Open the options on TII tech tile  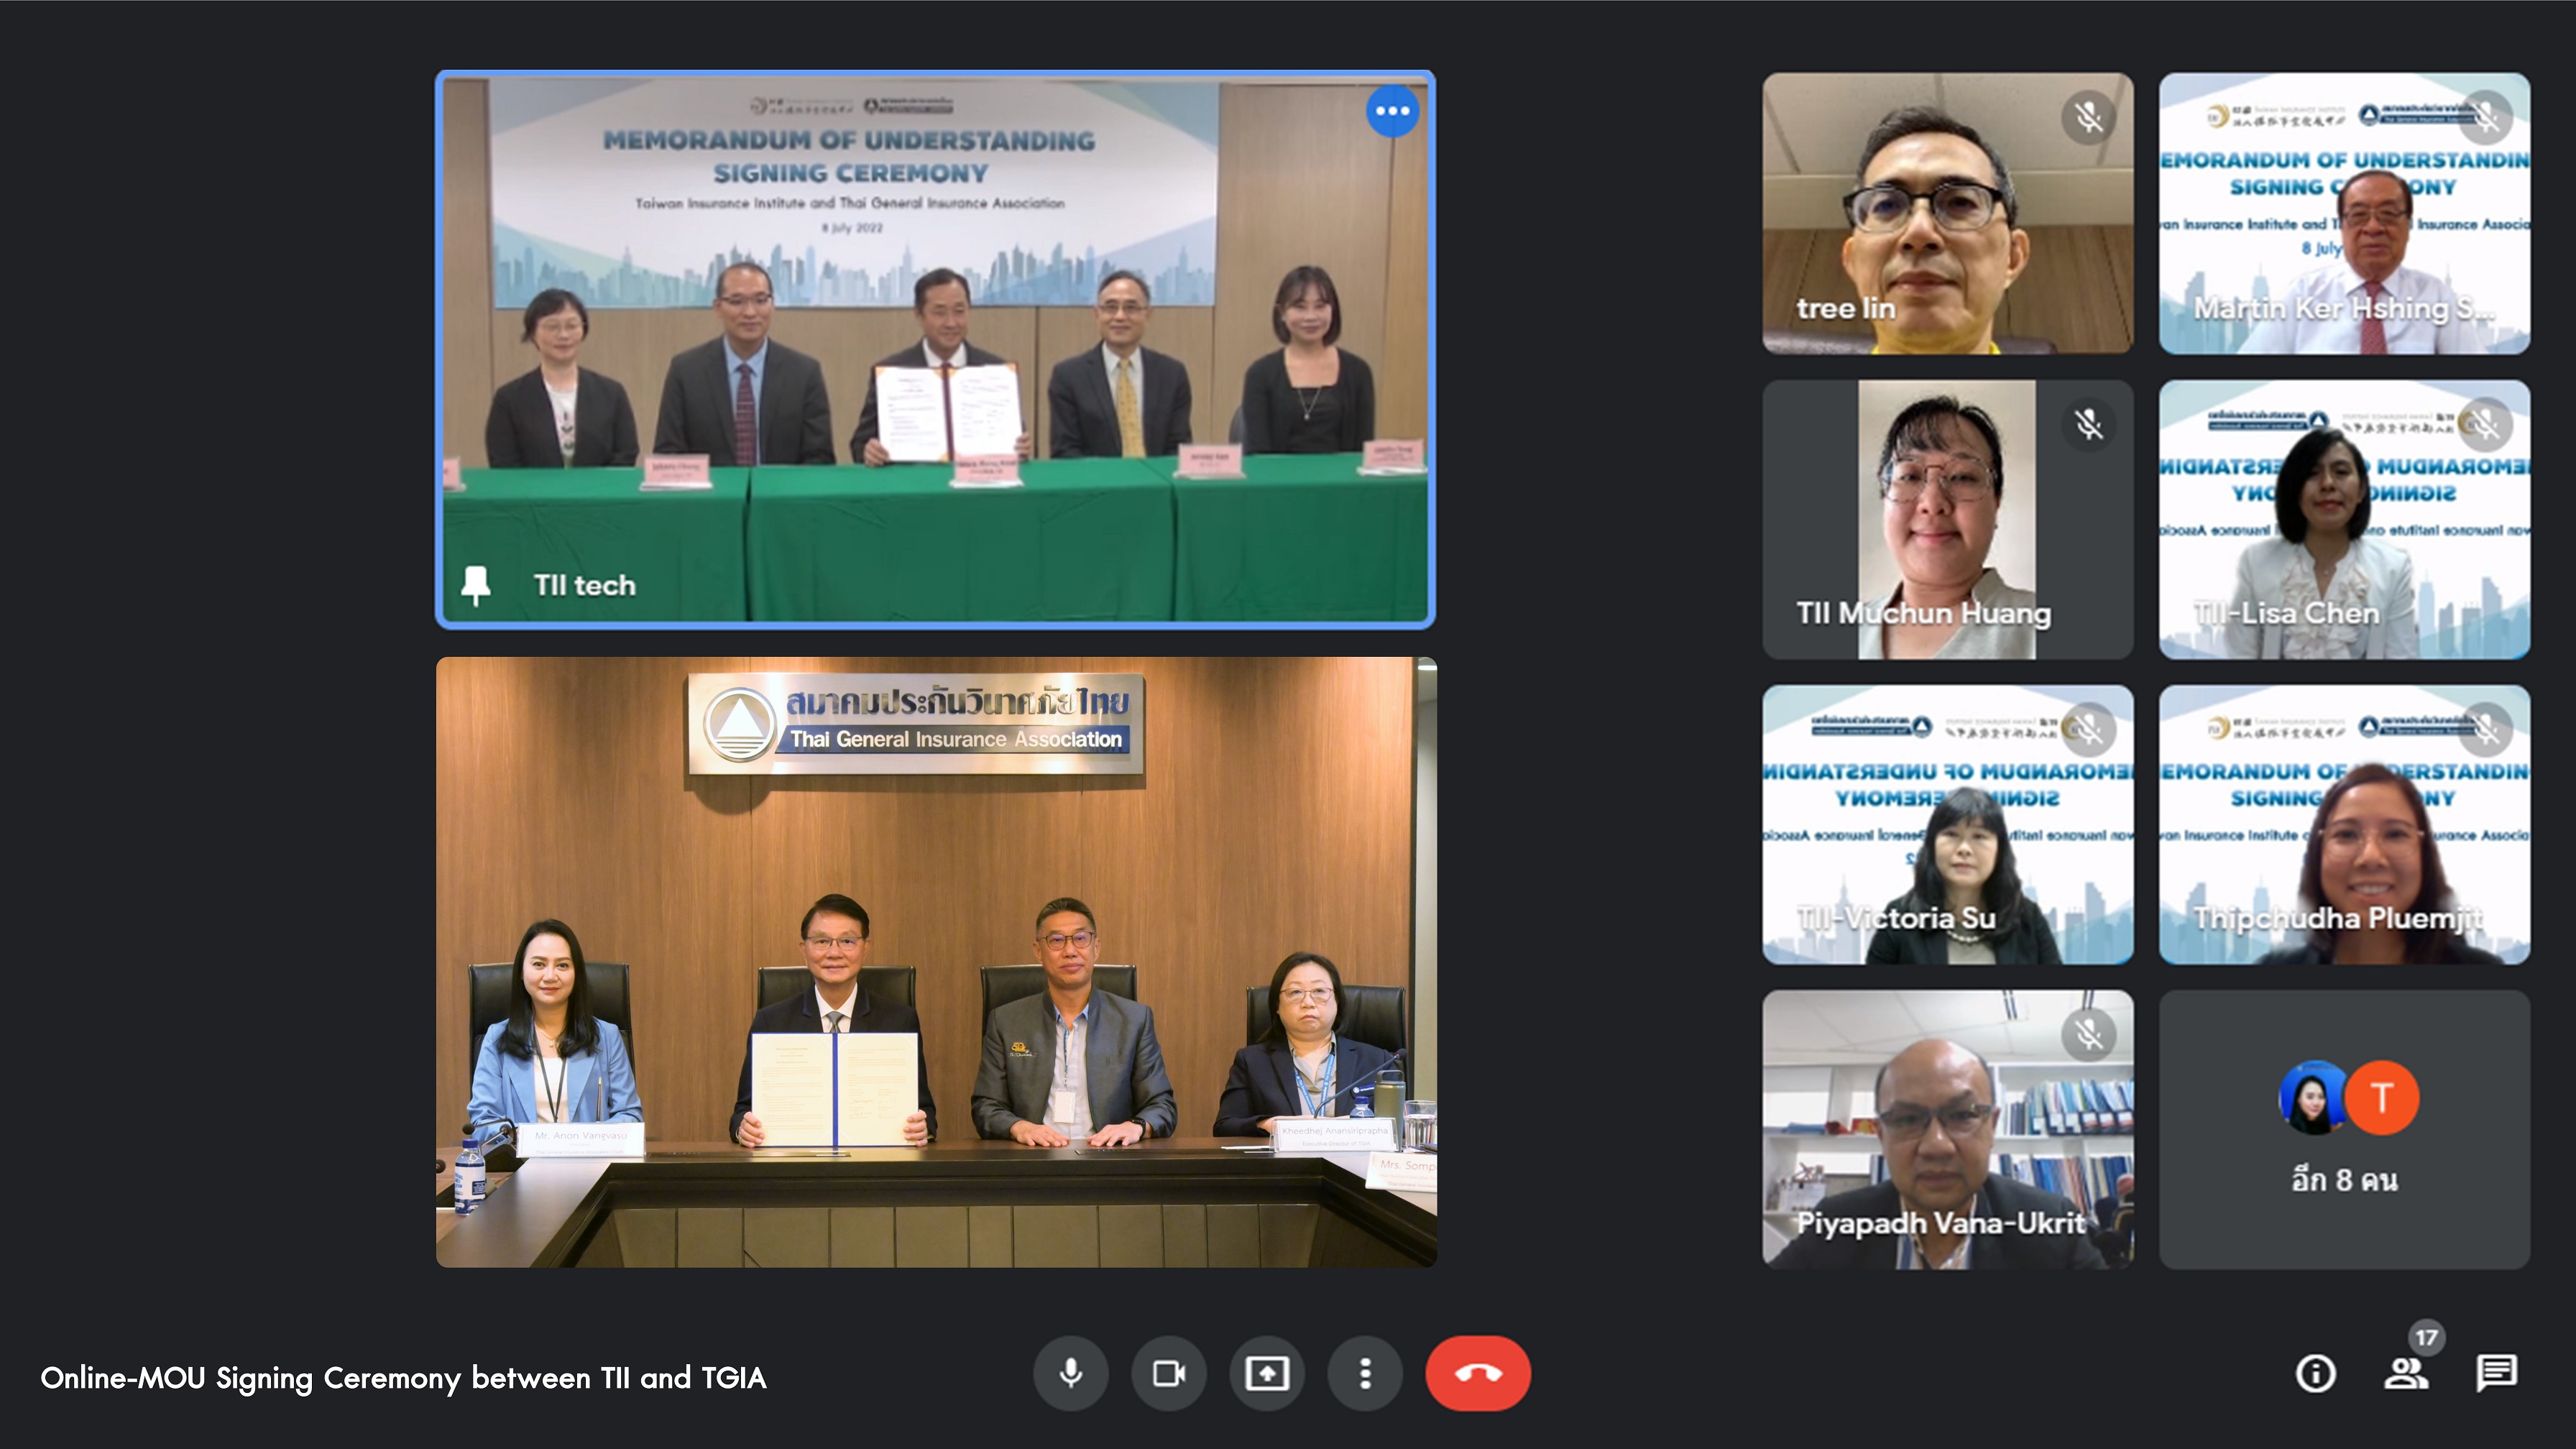point(1392,111)
